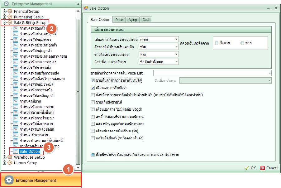Click the Warehouse Setup gear icon

tap(10, 157)
